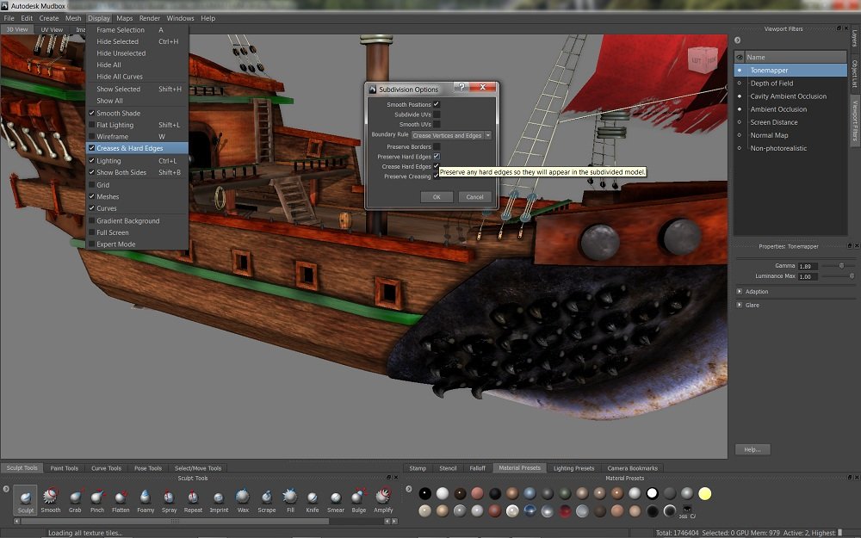Activate the Grab tool
This screenshot has height=538, width=861.
(x=76, y=498)
